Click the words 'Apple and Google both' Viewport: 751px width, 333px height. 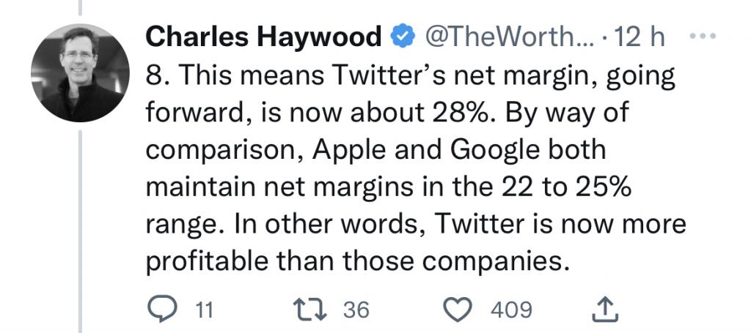pyautogui.click(x=450, y=151)
